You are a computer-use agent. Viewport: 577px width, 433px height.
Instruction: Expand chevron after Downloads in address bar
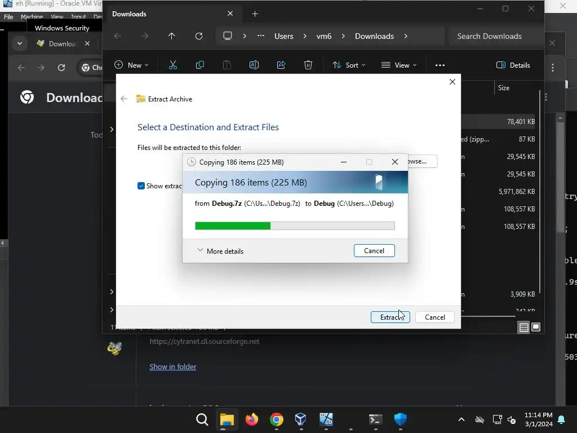(406, 36)
